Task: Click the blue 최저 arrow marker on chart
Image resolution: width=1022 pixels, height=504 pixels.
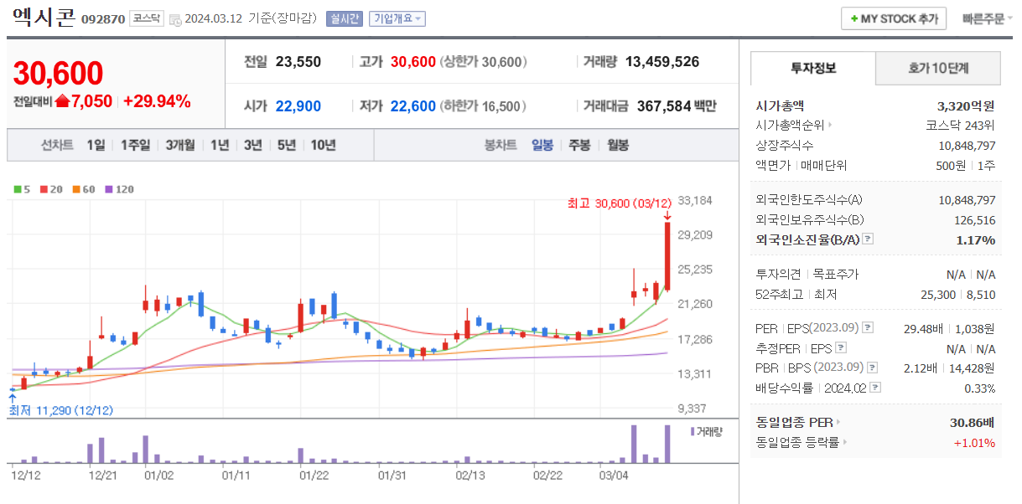Action: pos(12,399)
